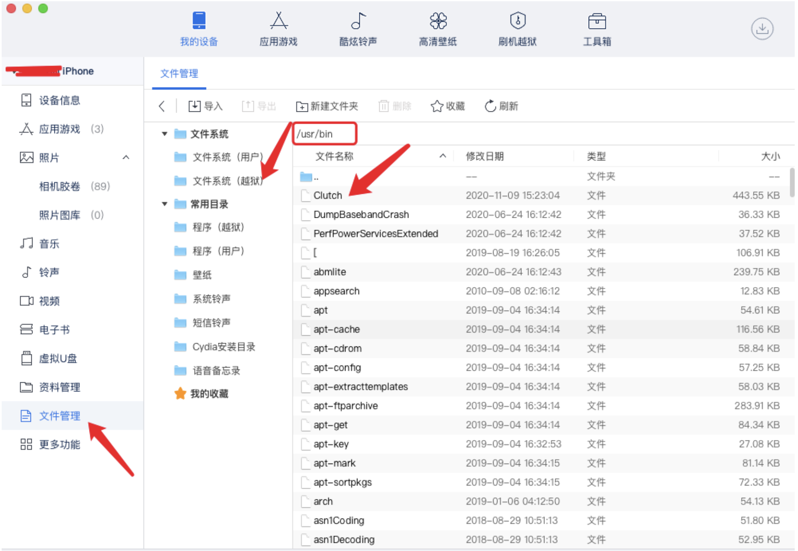Select 程序（越狱）folder in tree
Image resolution: width=798 pixels, height=551 pixels.
209,227
